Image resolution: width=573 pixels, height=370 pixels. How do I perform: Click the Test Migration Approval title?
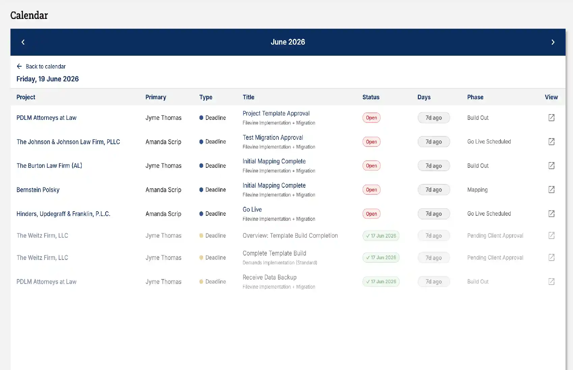273,137
